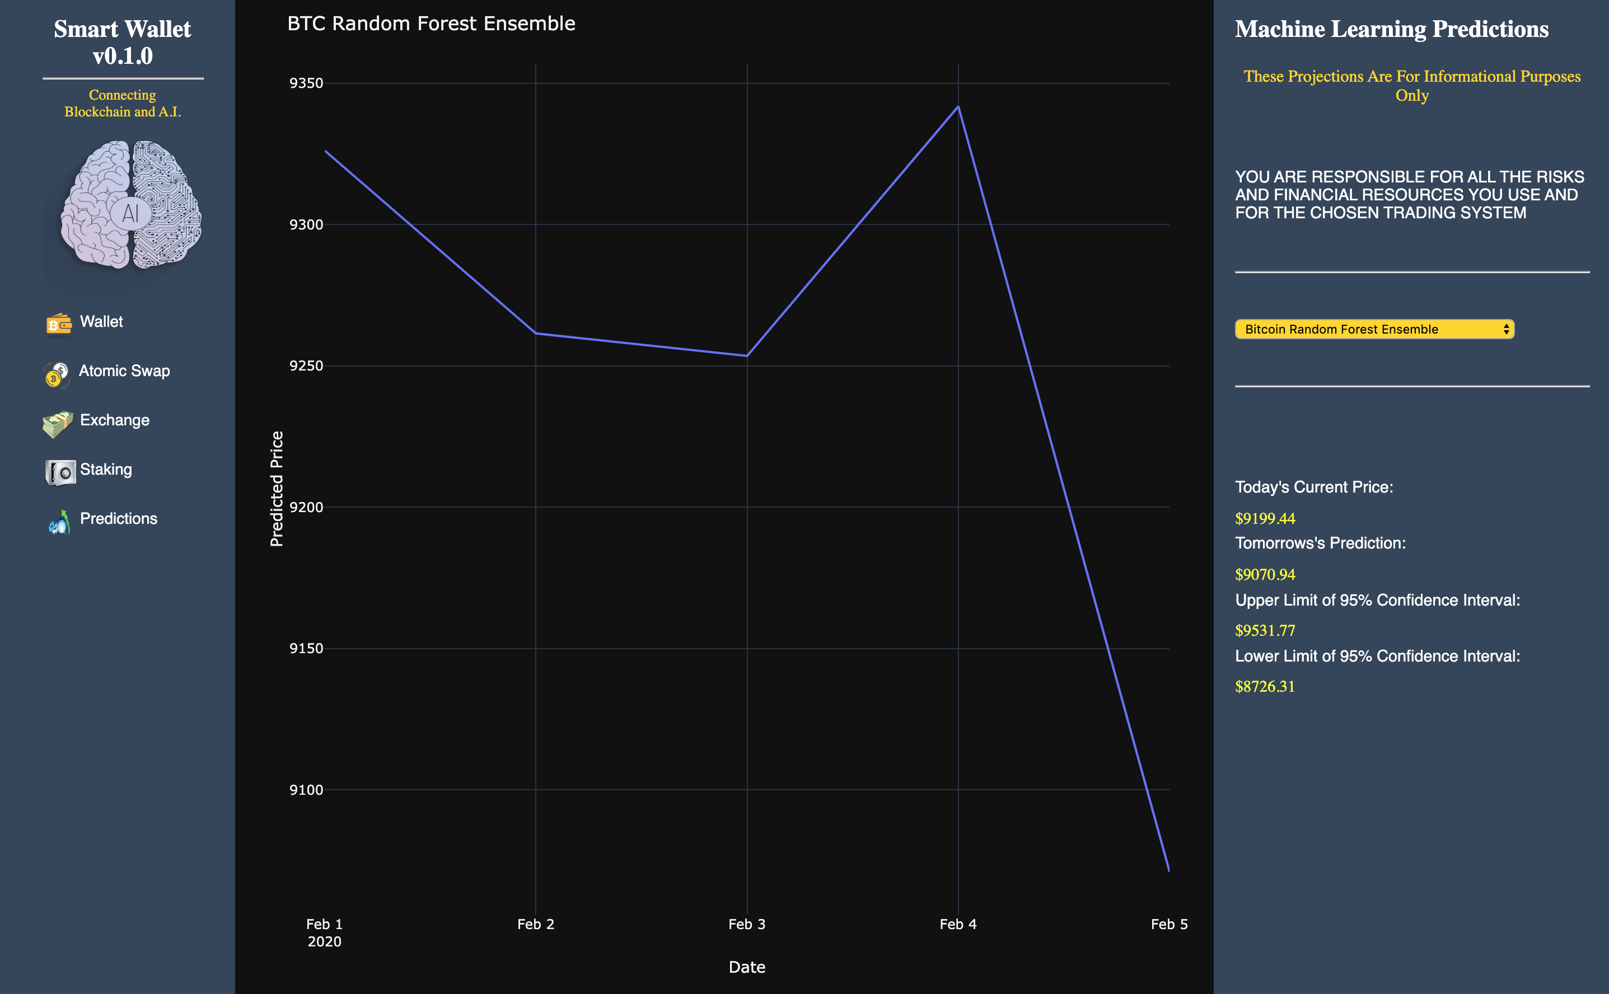Click the Date axis title
The width and height of the screenshot is (1609, 994).
point(747,967)
